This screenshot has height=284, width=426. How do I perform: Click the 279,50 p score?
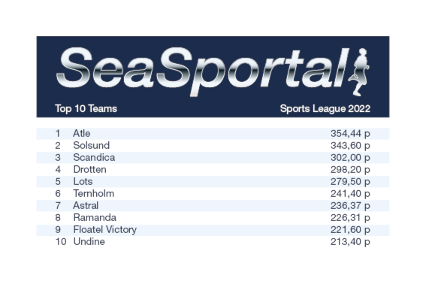point(350,181)
